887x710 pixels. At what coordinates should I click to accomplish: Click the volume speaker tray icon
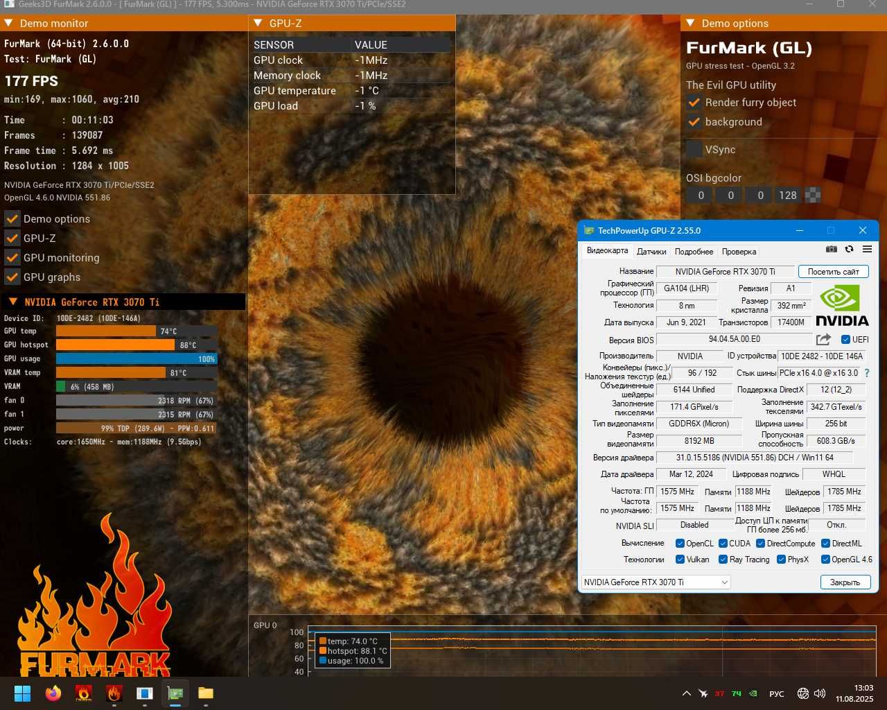tap(820, 693)
